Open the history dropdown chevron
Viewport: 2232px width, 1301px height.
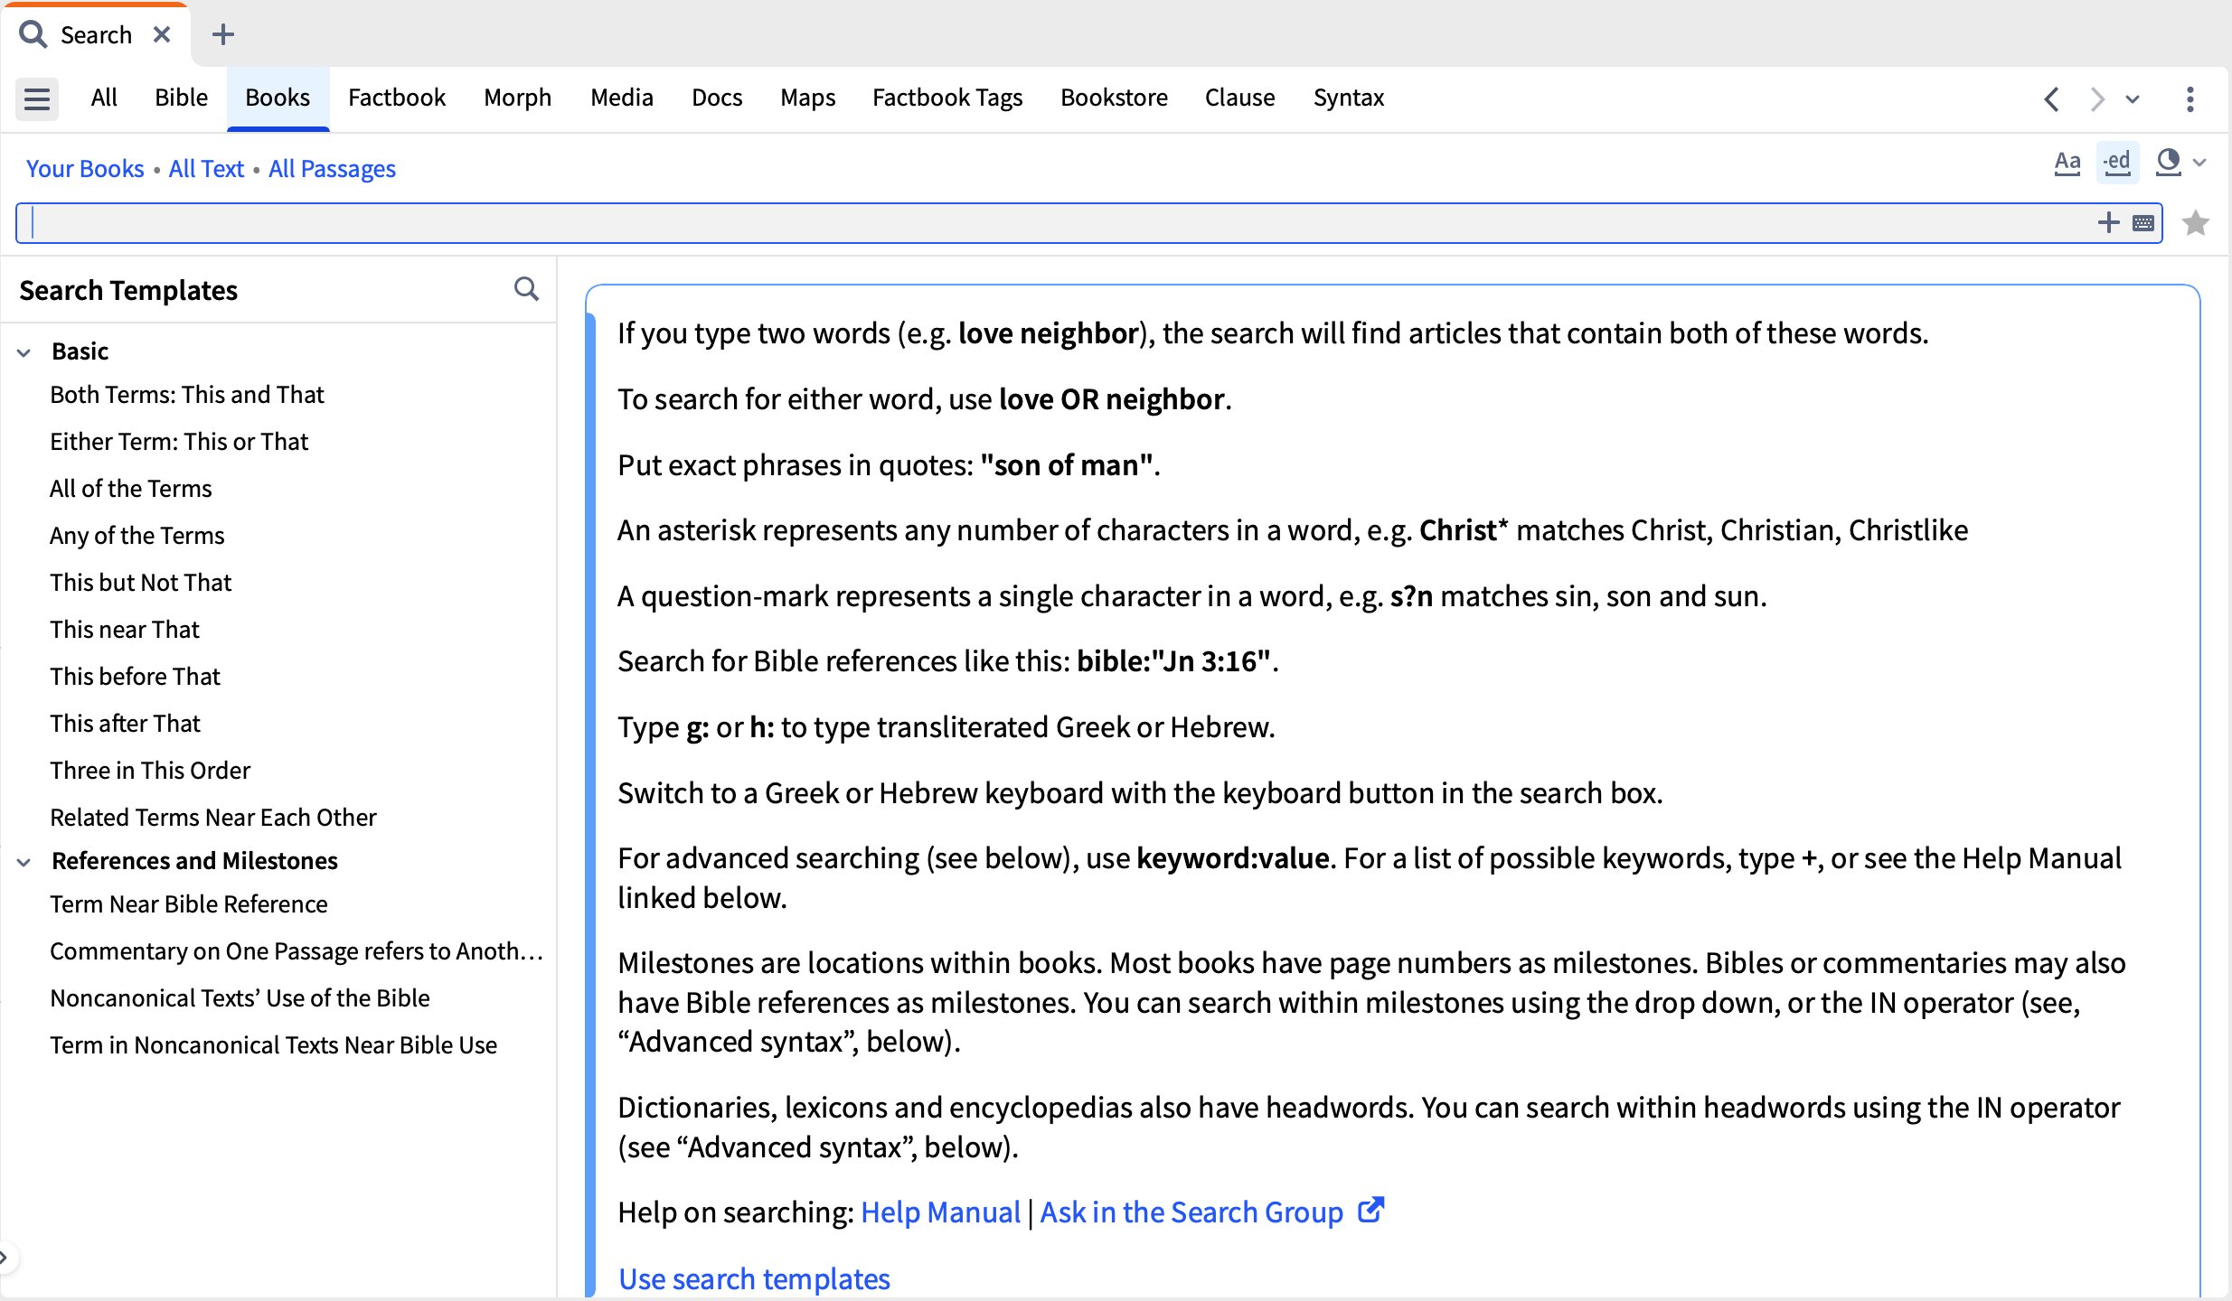coord(2133,98)
